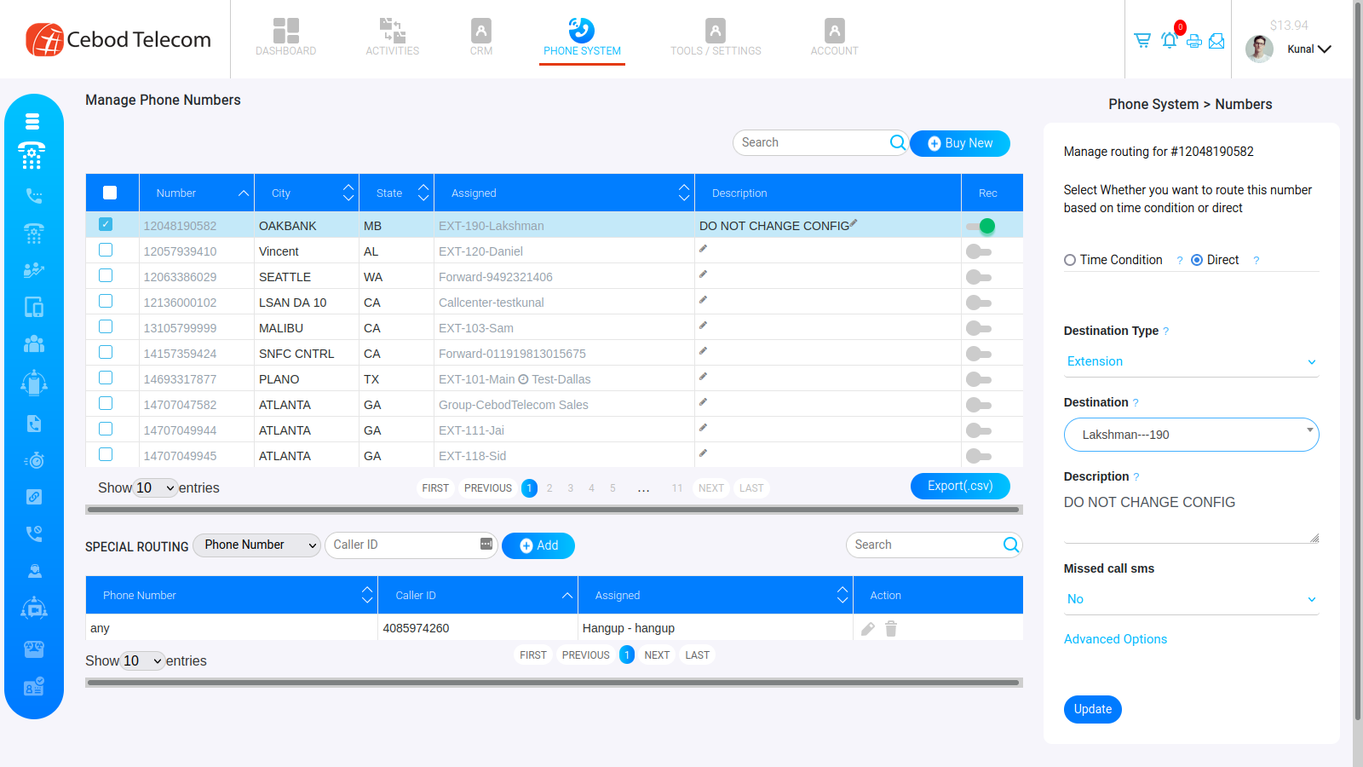Open the mail envelope icon in header
The height and width of the screenshot is (767, 1363).
pyautogui.click(x=1216, y=40)
